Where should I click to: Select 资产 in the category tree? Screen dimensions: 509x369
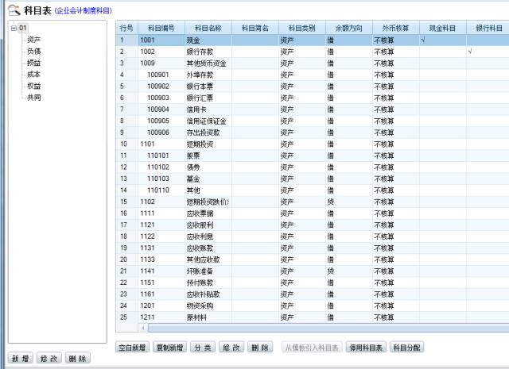33,39
